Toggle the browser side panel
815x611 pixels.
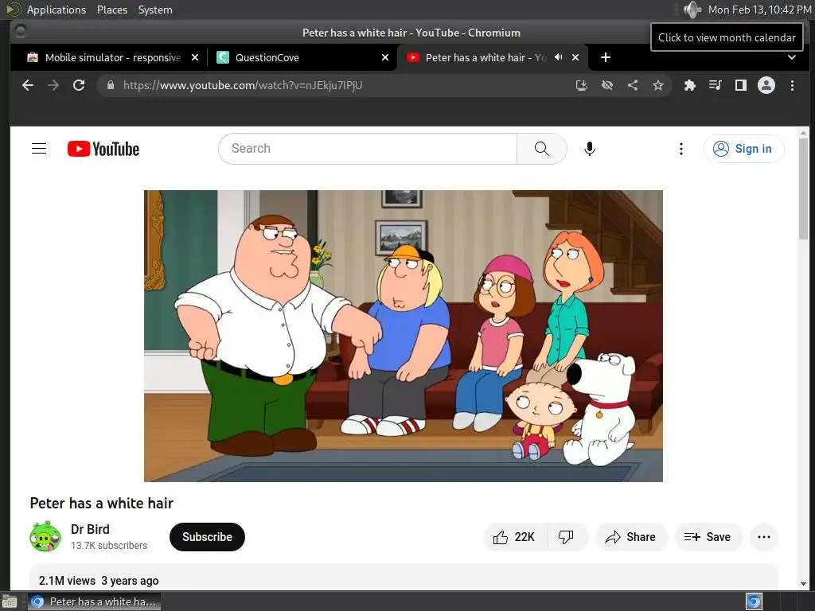(741, 85)
